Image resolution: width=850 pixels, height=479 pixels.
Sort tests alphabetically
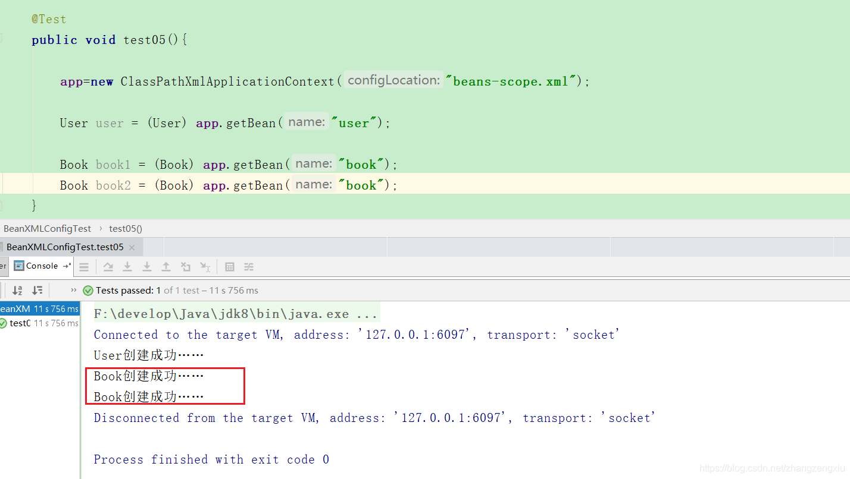(17, 291)
